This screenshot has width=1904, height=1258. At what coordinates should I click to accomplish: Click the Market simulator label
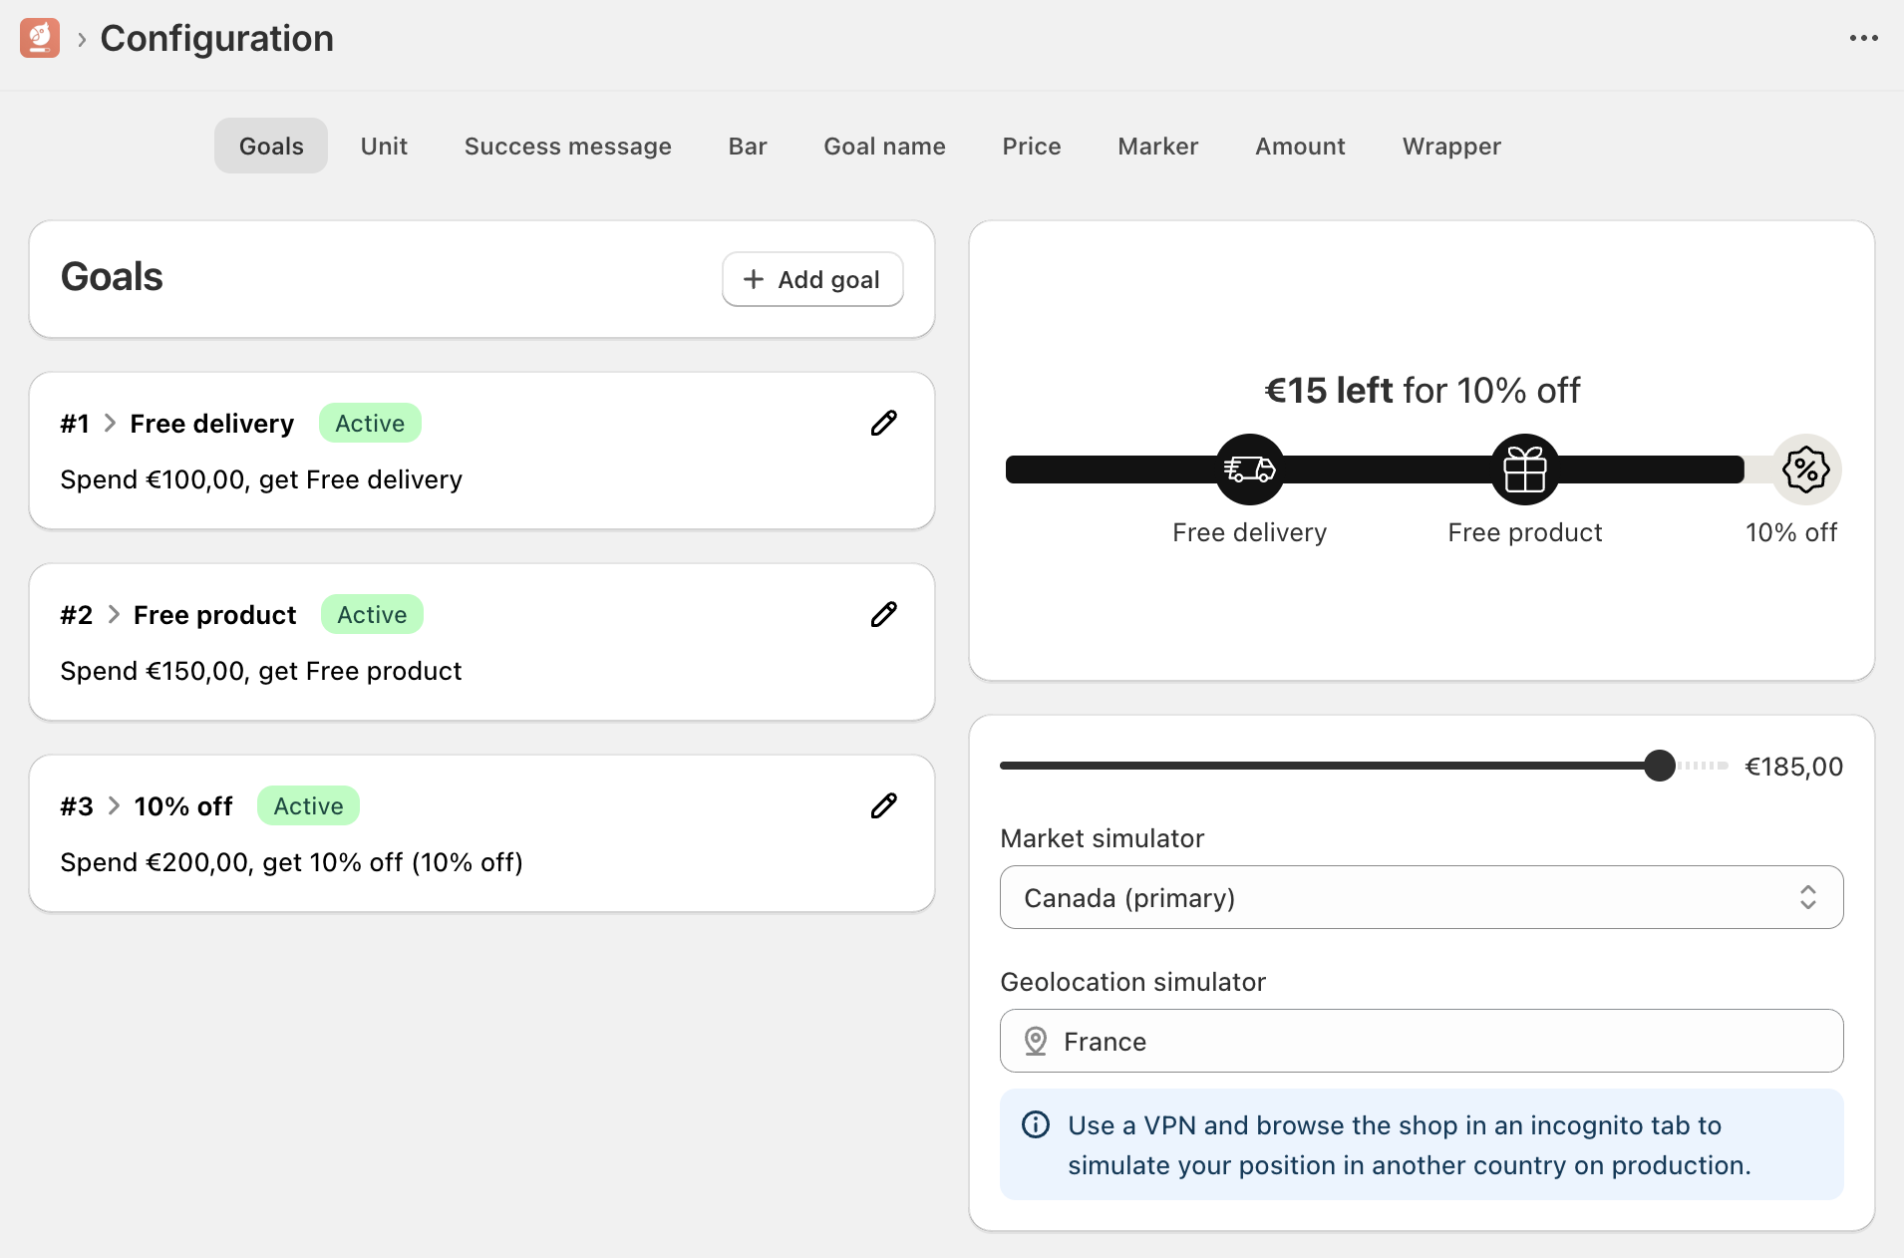[1103, 838]
